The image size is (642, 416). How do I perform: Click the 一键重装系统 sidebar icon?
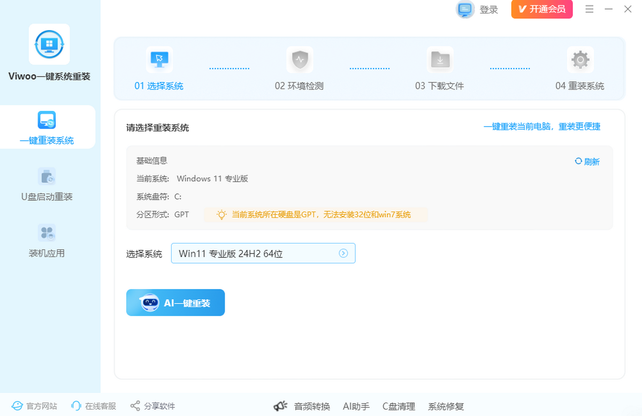[x=47, y=120]
